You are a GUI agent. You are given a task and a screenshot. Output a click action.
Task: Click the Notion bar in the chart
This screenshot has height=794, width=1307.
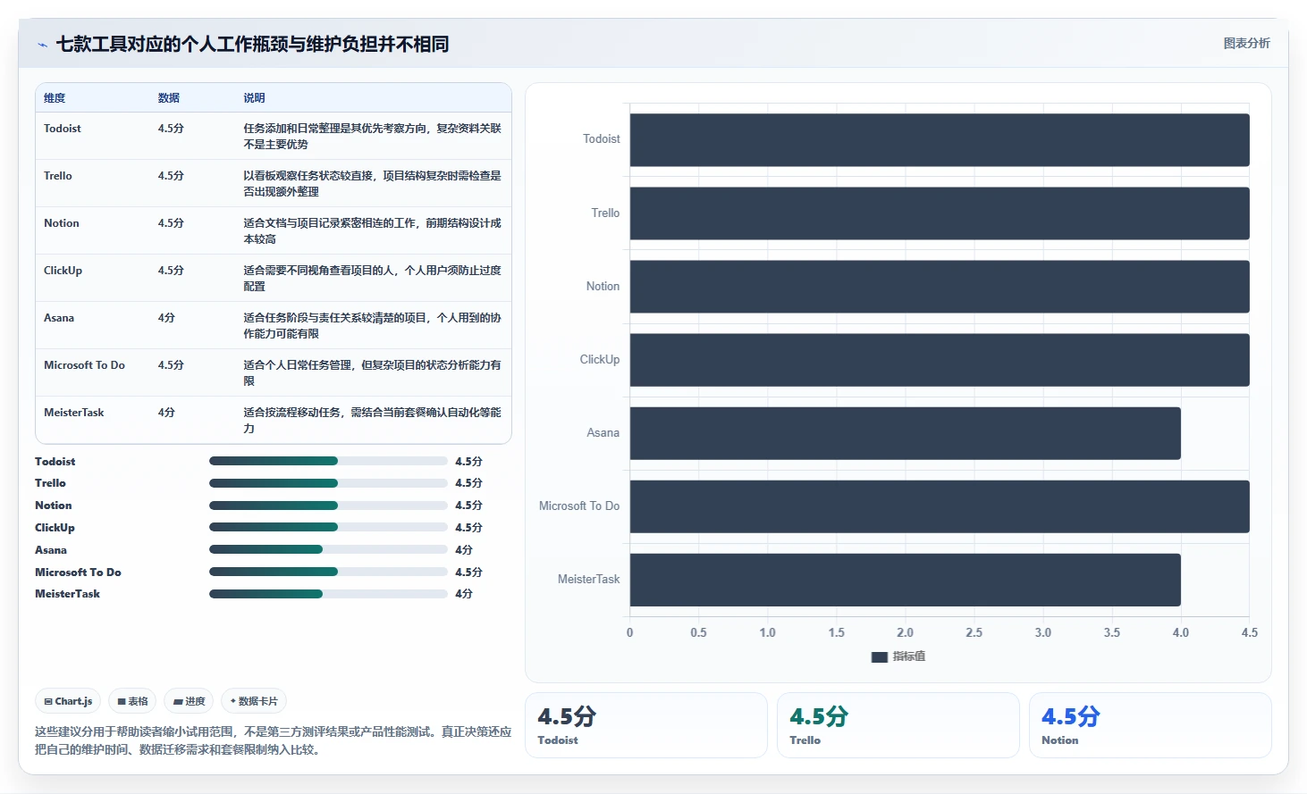940,286
